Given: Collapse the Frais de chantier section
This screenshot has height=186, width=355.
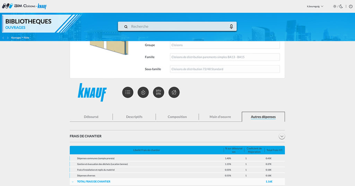Looking at the screenshot, I should tap(282, 136).
